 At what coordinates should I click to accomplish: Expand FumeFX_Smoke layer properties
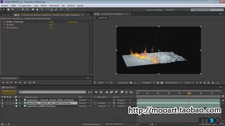13,100
